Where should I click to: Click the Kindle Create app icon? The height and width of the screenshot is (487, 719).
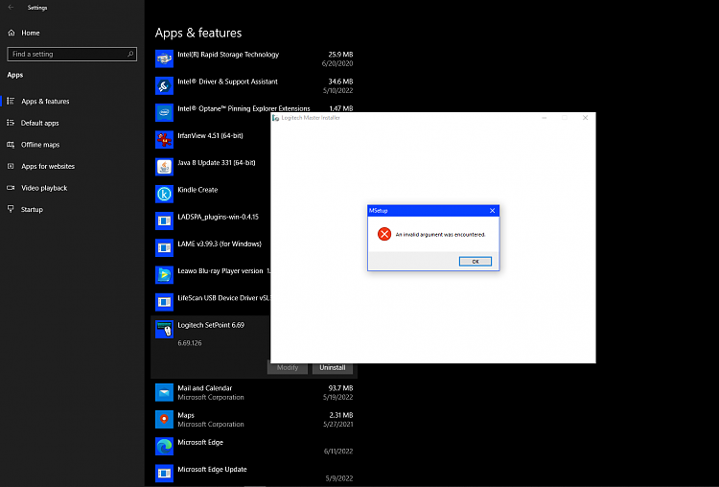click(164, 194)
